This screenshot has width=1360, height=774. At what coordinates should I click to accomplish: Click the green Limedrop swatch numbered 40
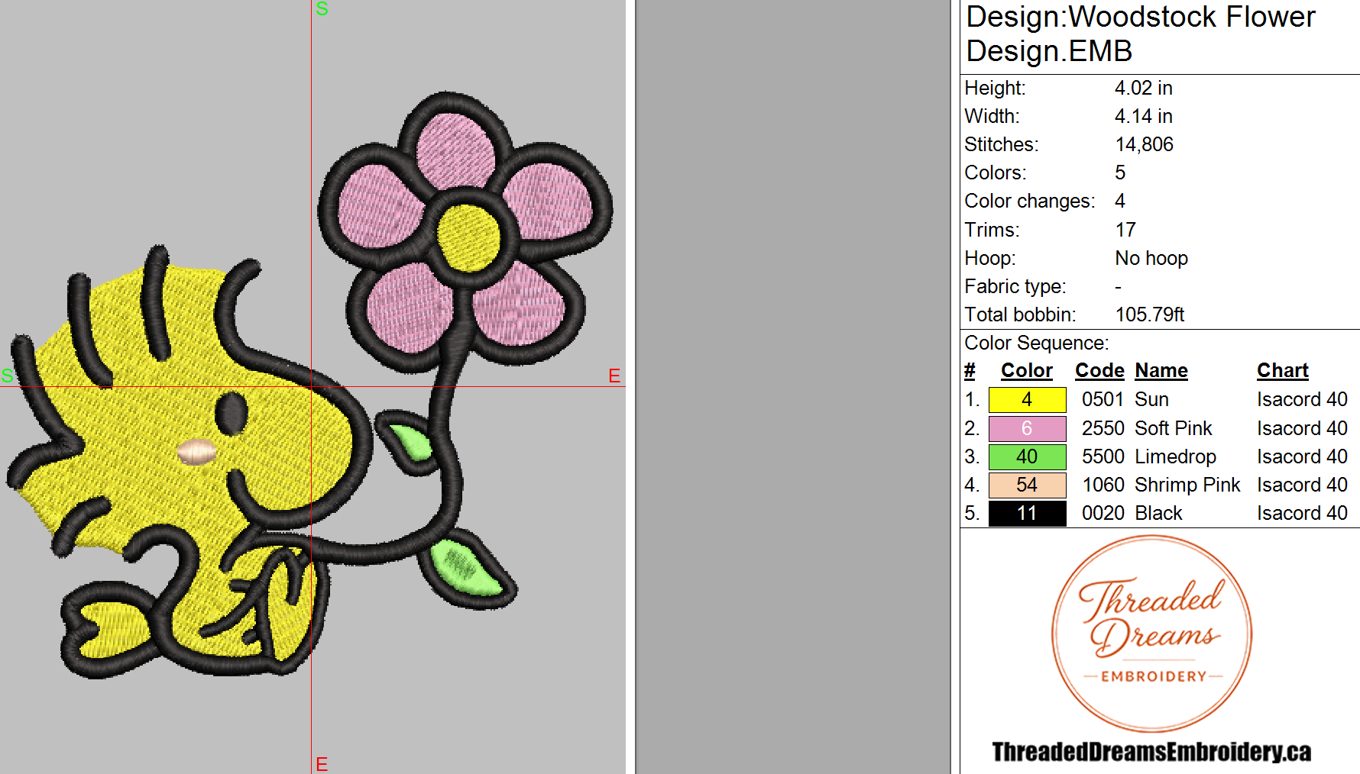(1027, 456)
